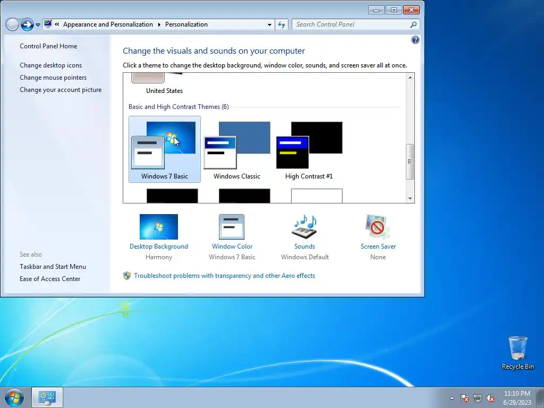Viewport: 544px width, 408px height.
Task: Click the Control Panel taskbar button
Action: pos(47,397)
